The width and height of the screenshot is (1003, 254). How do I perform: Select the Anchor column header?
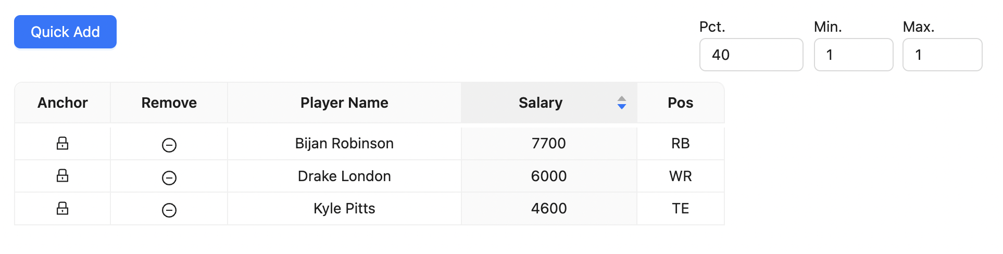pos(62,103)
